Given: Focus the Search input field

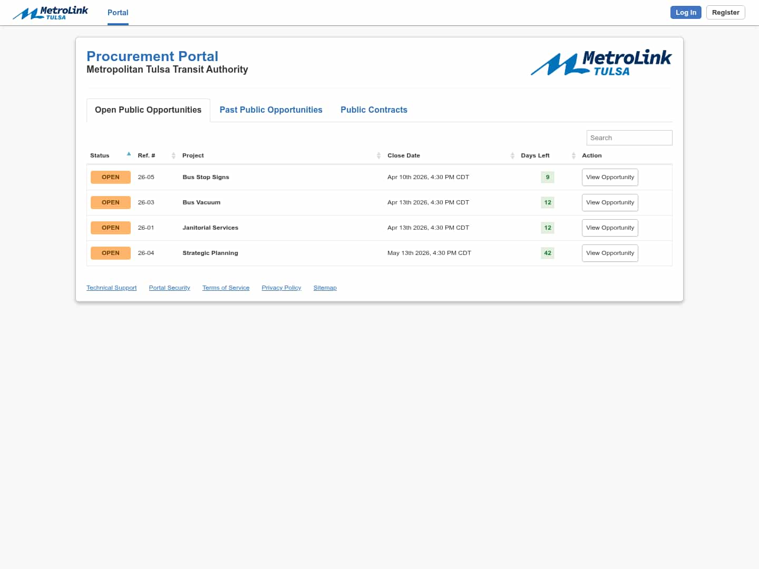Looking at the screenshot, I should (x=629, y=138).
